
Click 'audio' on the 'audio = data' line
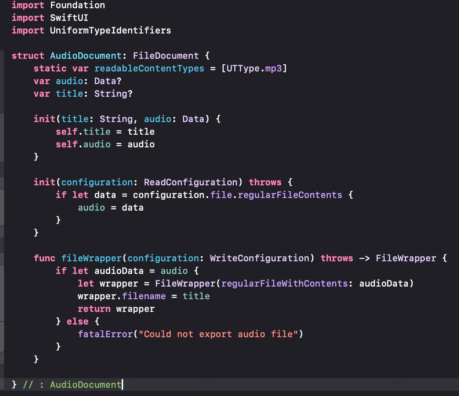point(92,208)
